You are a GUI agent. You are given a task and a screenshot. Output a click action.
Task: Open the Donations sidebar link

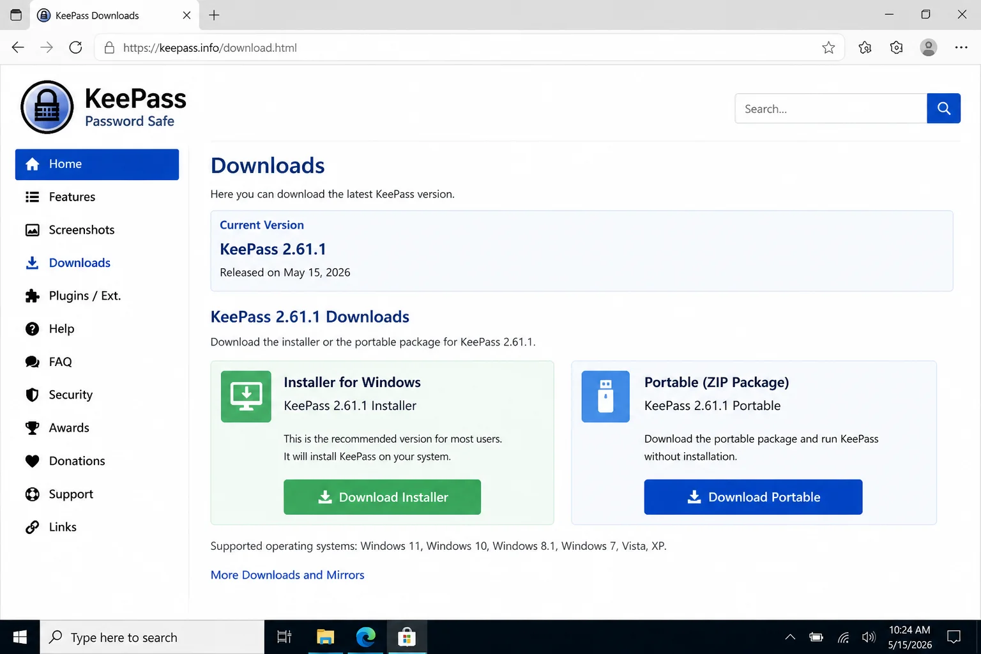pos(97,461)
